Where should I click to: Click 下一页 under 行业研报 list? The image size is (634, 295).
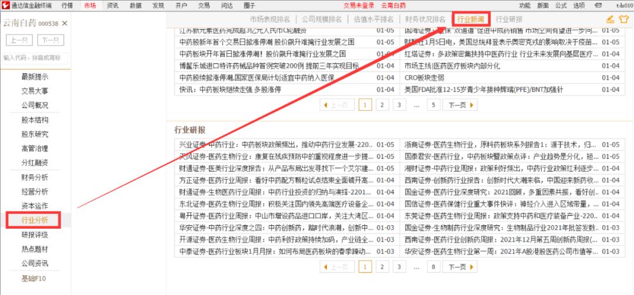pyautogui.click(x=460, y=267)
